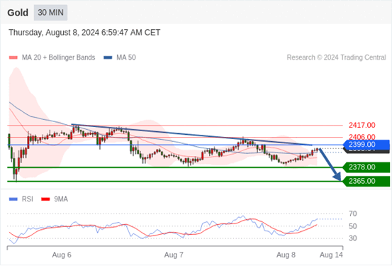The width and height of the screenshot is (392, 266).
Task: Click the RSI 50 level label
Action: tap(353, 226)
